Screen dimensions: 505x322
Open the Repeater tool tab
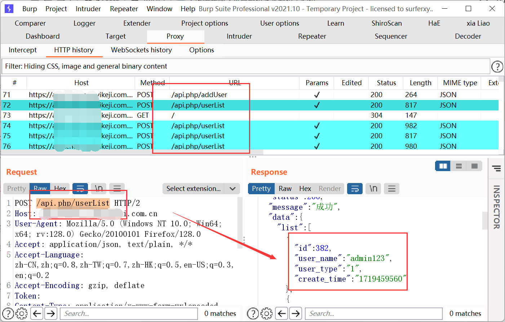click(312, 36)
